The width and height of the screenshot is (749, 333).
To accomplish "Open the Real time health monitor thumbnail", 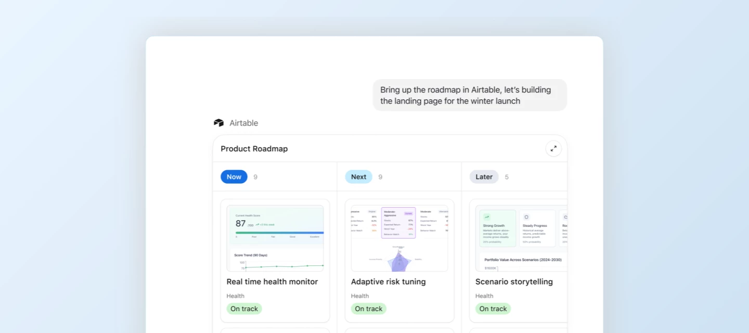I will tap(275, 238).
